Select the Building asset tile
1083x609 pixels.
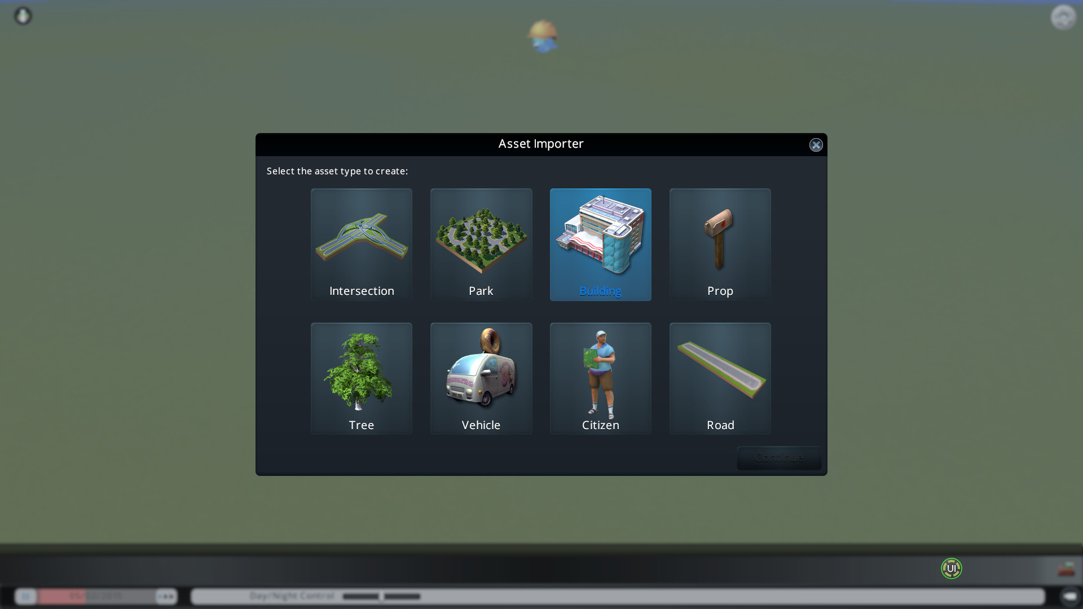600,244
